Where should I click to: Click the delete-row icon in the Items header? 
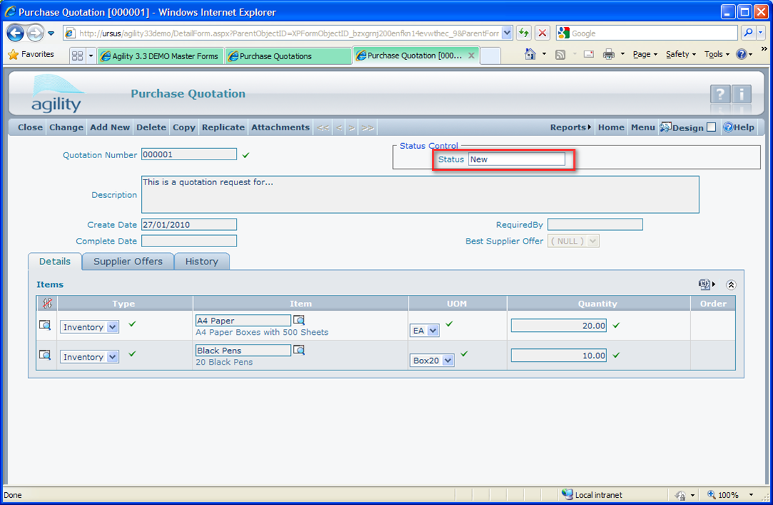[47, 303]
